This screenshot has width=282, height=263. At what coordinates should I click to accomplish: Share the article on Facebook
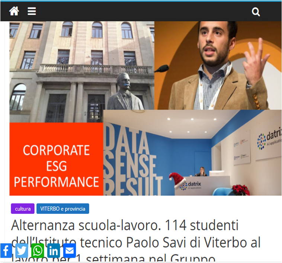[x=6, y=250]
